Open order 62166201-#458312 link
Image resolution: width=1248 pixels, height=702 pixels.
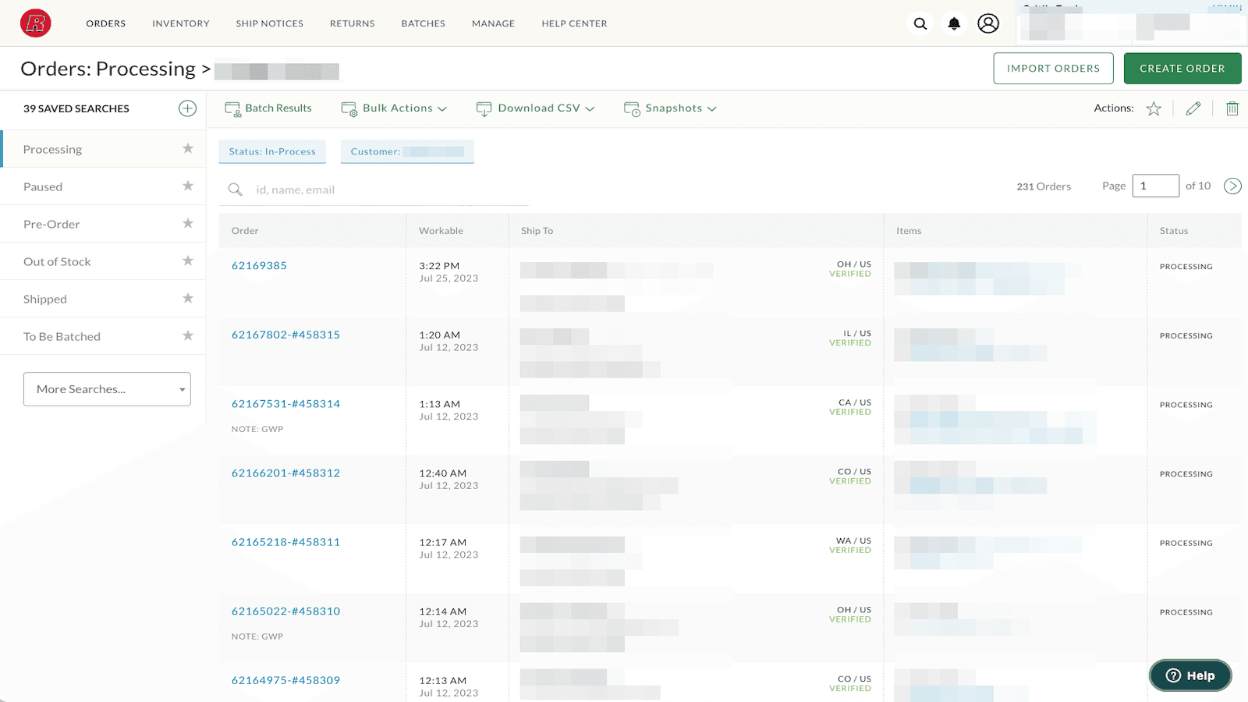point(285,473)
